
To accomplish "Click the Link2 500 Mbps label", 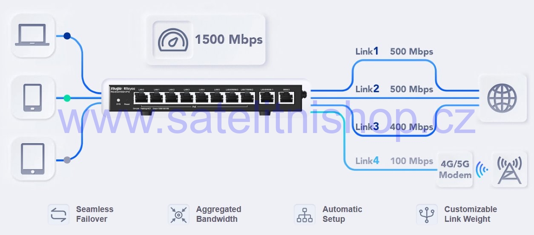I will (x=394, y=89).
